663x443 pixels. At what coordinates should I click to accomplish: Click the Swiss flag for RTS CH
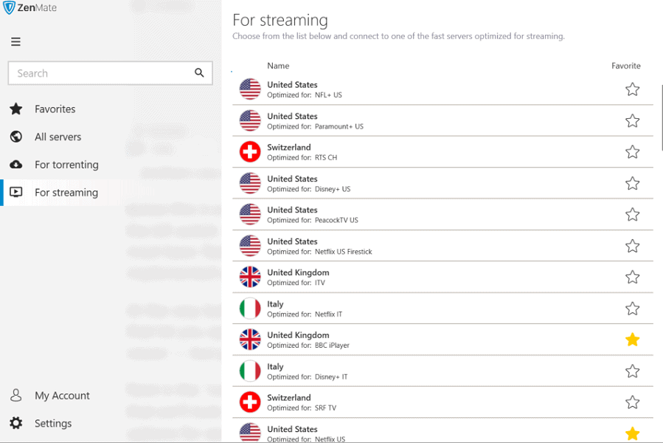point(250,152)
